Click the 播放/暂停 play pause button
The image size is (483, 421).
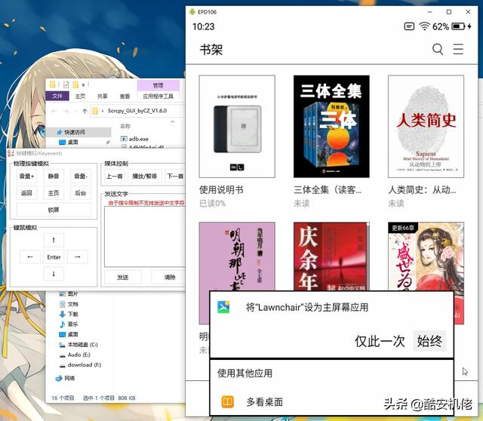[x=144, y=176]
